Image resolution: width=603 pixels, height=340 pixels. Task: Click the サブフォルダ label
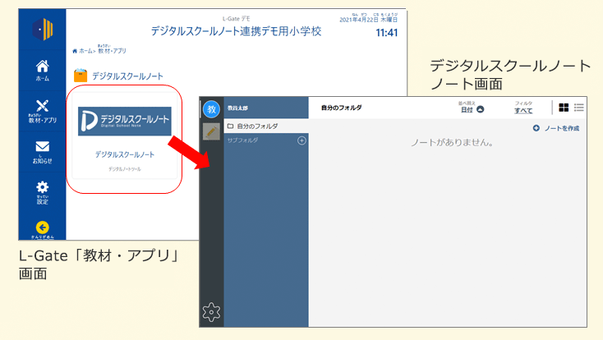(242, 140)
